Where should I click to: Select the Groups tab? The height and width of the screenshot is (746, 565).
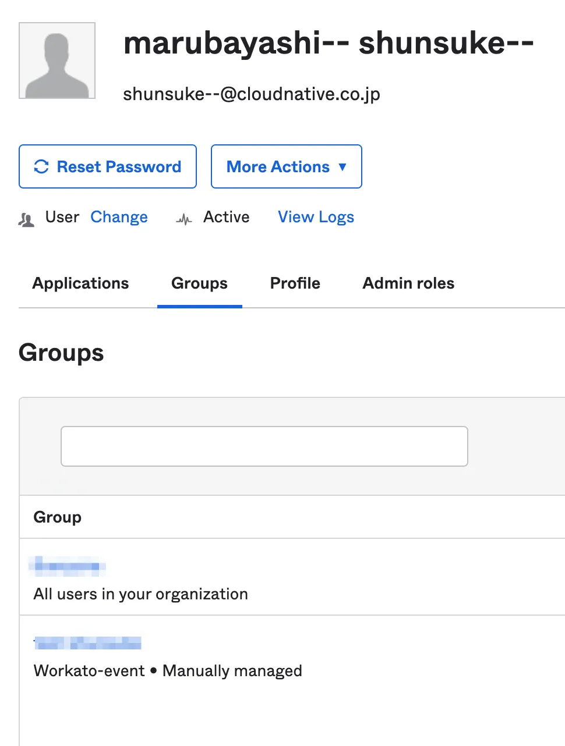pyautogui.click(x=199, y=283)
